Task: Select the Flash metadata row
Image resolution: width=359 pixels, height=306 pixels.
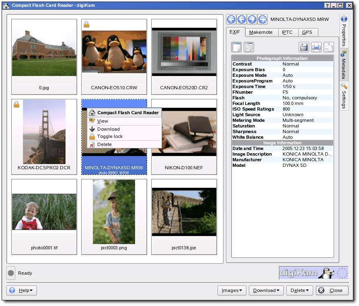Action: [x=282, y=98]
